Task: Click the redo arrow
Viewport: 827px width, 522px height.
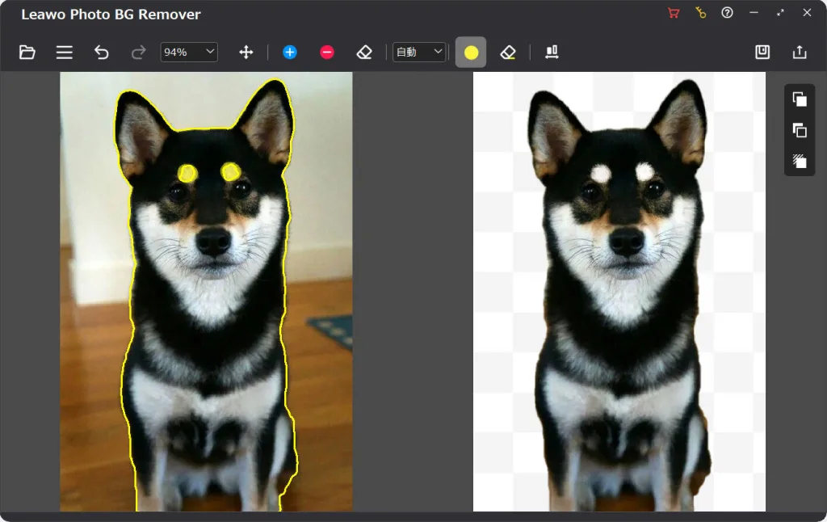Action: (x=138, y=53)
